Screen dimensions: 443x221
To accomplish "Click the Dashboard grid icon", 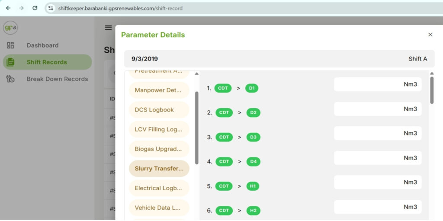I will [10, 45].
